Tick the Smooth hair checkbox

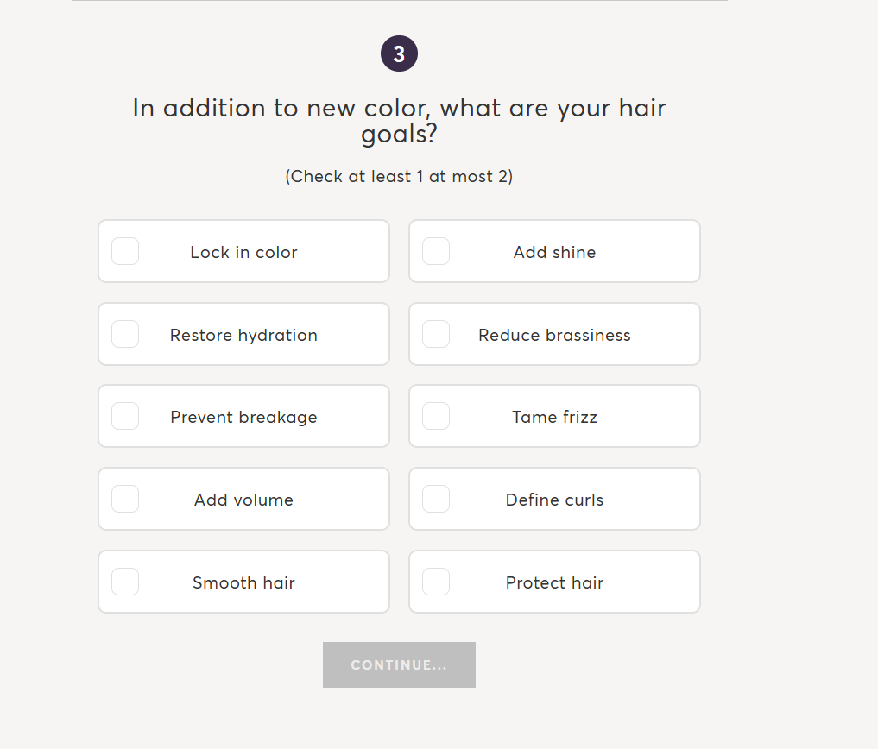125,582
